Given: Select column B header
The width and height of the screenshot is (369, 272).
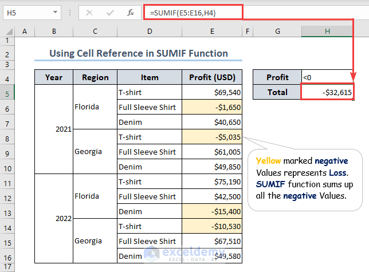Looking at the screenshot, I should click(x=54, y=31).
